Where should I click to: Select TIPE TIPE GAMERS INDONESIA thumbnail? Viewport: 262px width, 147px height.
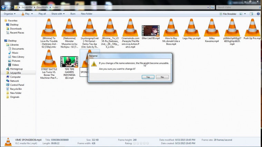pos(69,62)
